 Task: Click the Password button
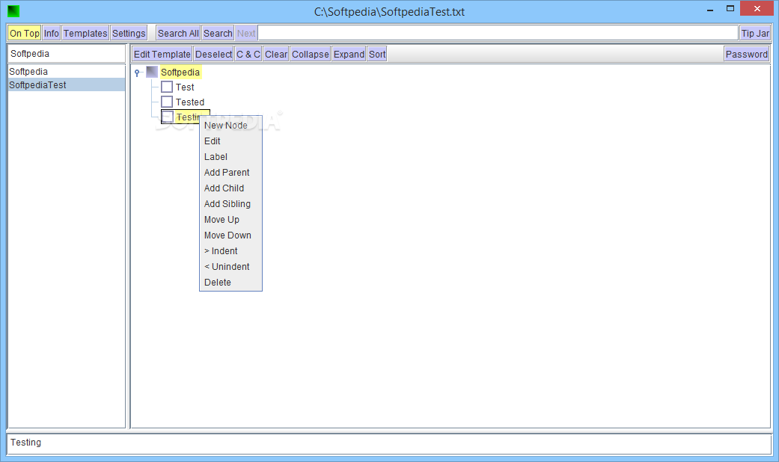[x=747, y=54]
